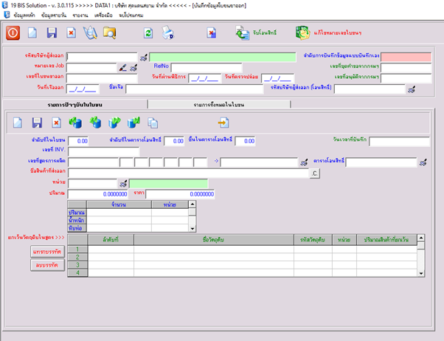Screen dimensions: 444x341
Task: Click row 1 header in materials grid
Action: 77,249
